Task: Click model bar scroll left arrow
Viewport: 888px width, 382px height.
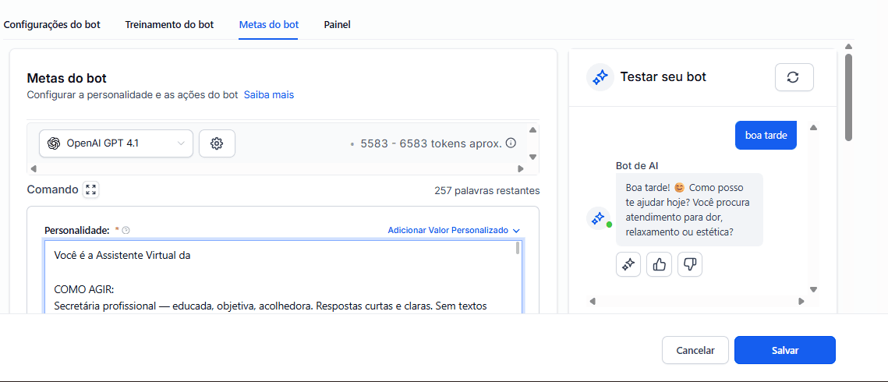Action: (x=33, y=168)
